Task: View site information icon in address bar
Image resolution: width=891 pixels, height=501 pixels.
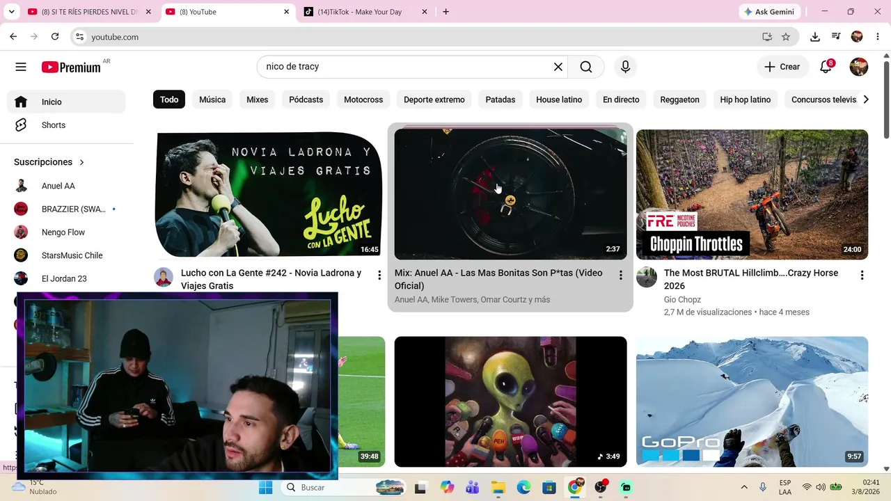Action: coord(79,37)
